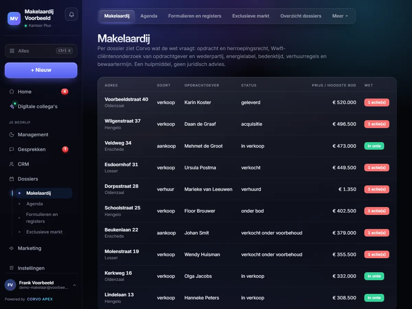The image size is (412, 309).
Task: Click the CORVO APEX link
Action: click(40, 299)
